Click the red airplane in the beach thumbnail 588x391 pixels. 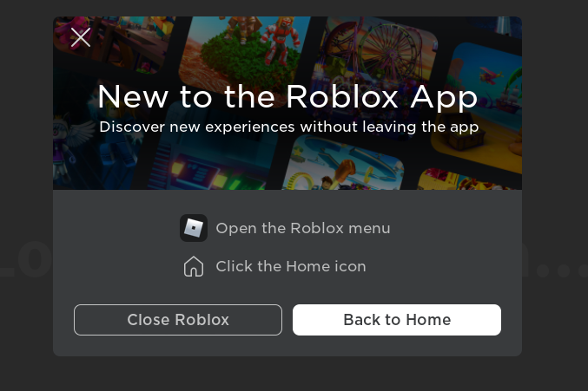click(491, 75)
